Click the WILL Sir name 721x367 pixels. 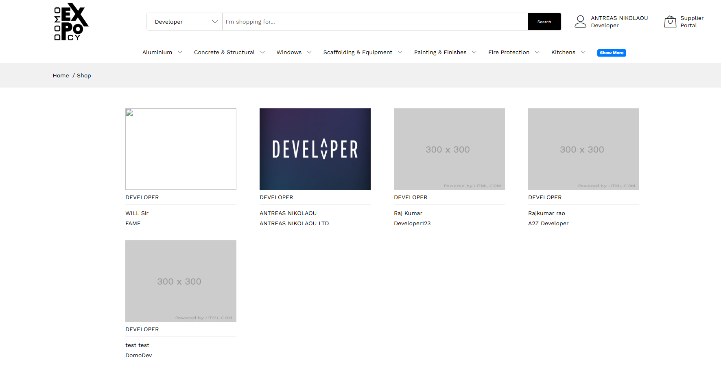(137, 213)
